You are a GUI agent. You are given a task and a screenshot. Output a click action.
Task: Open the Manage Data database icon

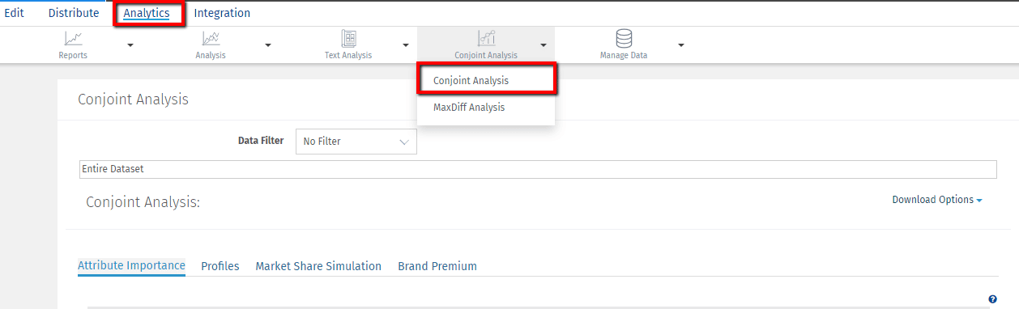coord(624,38)
